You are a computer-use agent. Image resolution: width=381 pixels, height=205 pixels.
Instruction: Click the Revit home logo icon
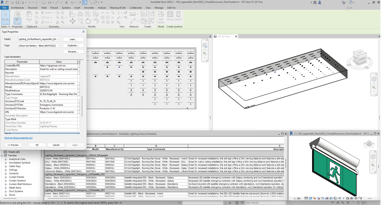point(3,2)
